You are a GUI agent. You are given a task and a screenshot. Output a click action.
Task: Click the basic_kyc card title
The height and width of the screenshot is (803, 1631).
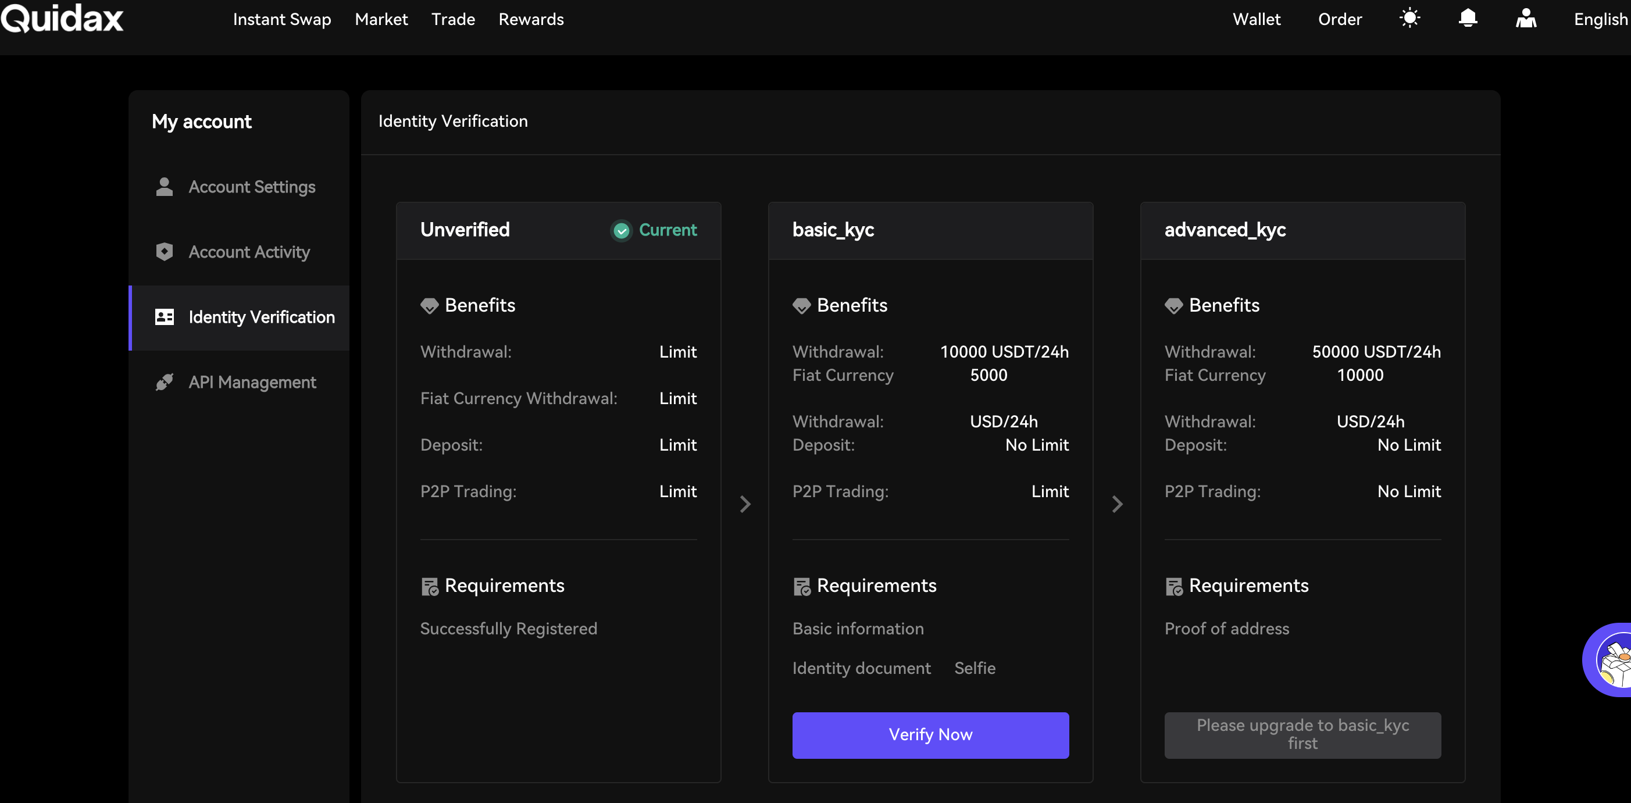point(833,230)
